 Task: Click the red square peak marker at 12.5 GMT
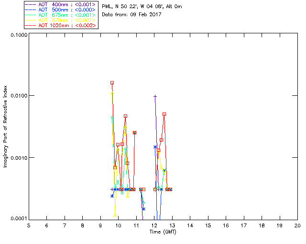pos(164,114)
